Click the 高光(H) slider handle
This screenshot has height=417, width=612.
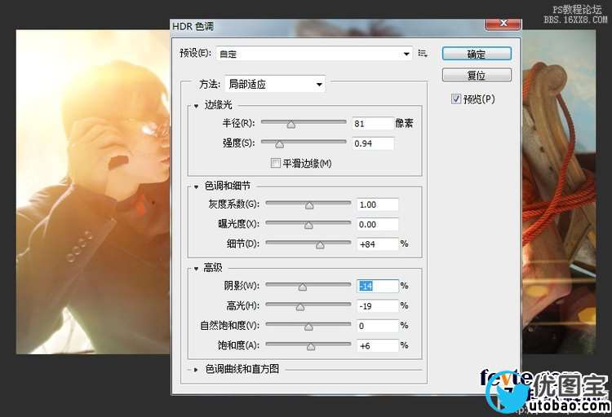[x=299, y=307]
